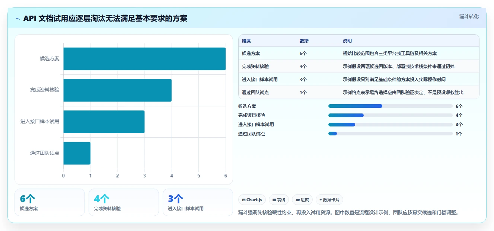Viewport: 494px width, 231px height.
Task: Click the 候选方案 bar in chart
Action: click(x=144, y=59)
